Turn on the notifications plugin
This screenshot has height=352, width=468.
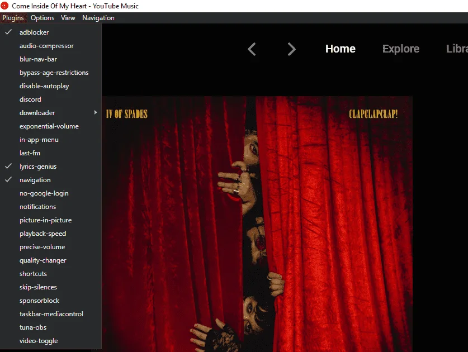point(51,207)
